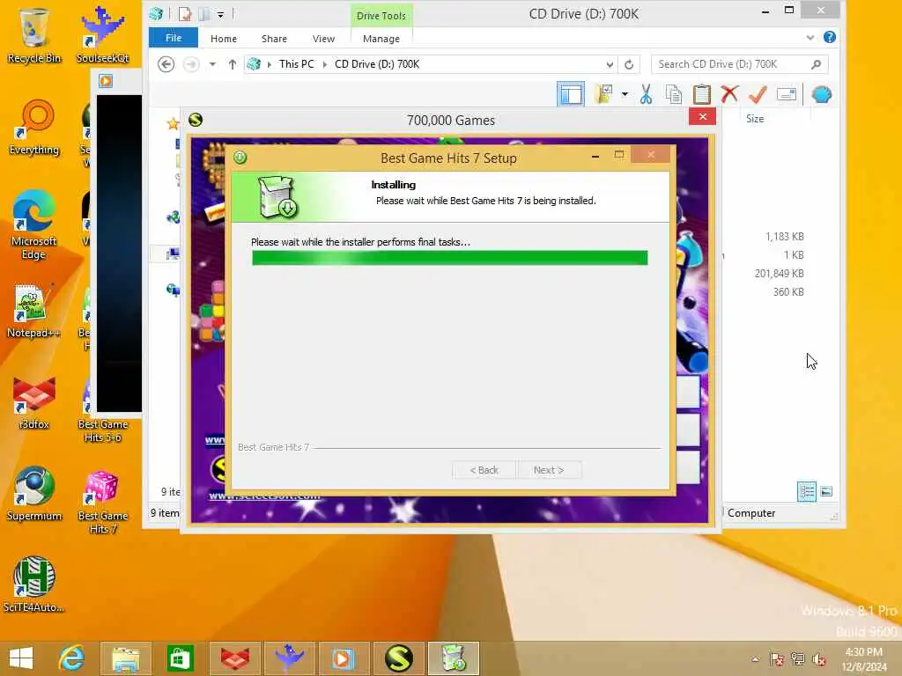Switch to Large icons view in status bar
This screenshot has width=902, height=676.
pos(826,491)
